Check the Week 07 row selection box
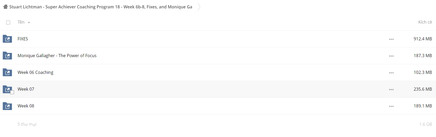Image resolution: width=436 pixels, height=137 pixels. 12,92
